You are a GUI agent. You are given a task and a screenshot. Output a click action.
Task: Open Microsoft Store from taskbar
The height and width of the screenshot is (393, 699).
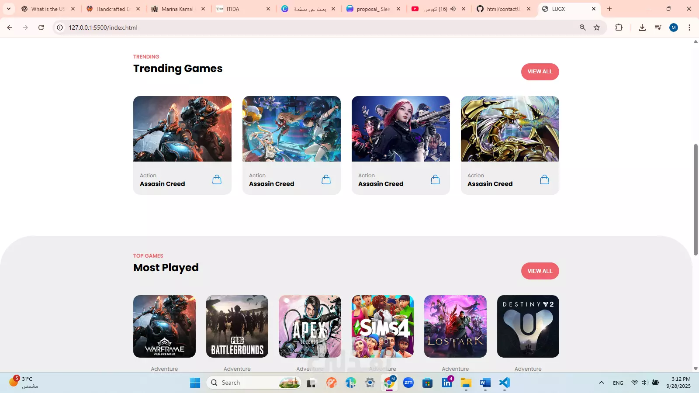pos(428,383)
